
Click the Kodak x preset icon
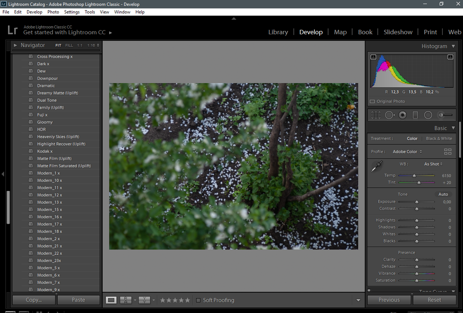30,151
